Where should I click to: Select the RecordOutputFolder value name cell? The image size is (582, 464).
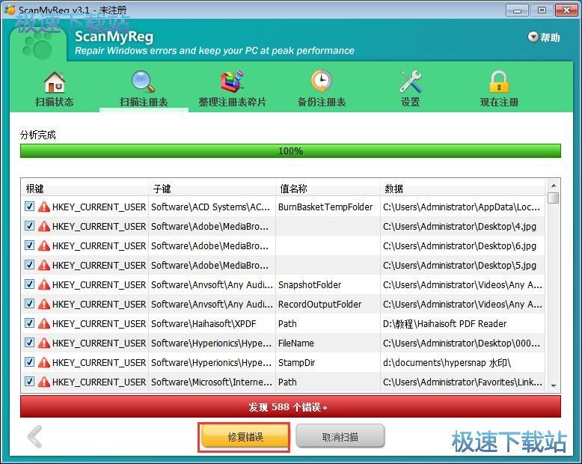point(328,305)
